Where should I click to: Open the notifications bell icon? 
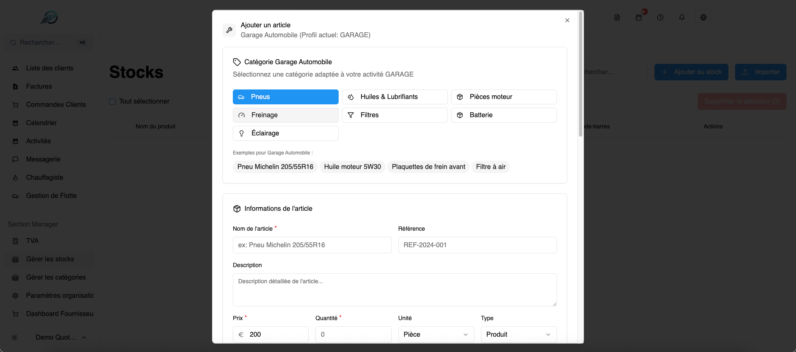tap(682, 17)
